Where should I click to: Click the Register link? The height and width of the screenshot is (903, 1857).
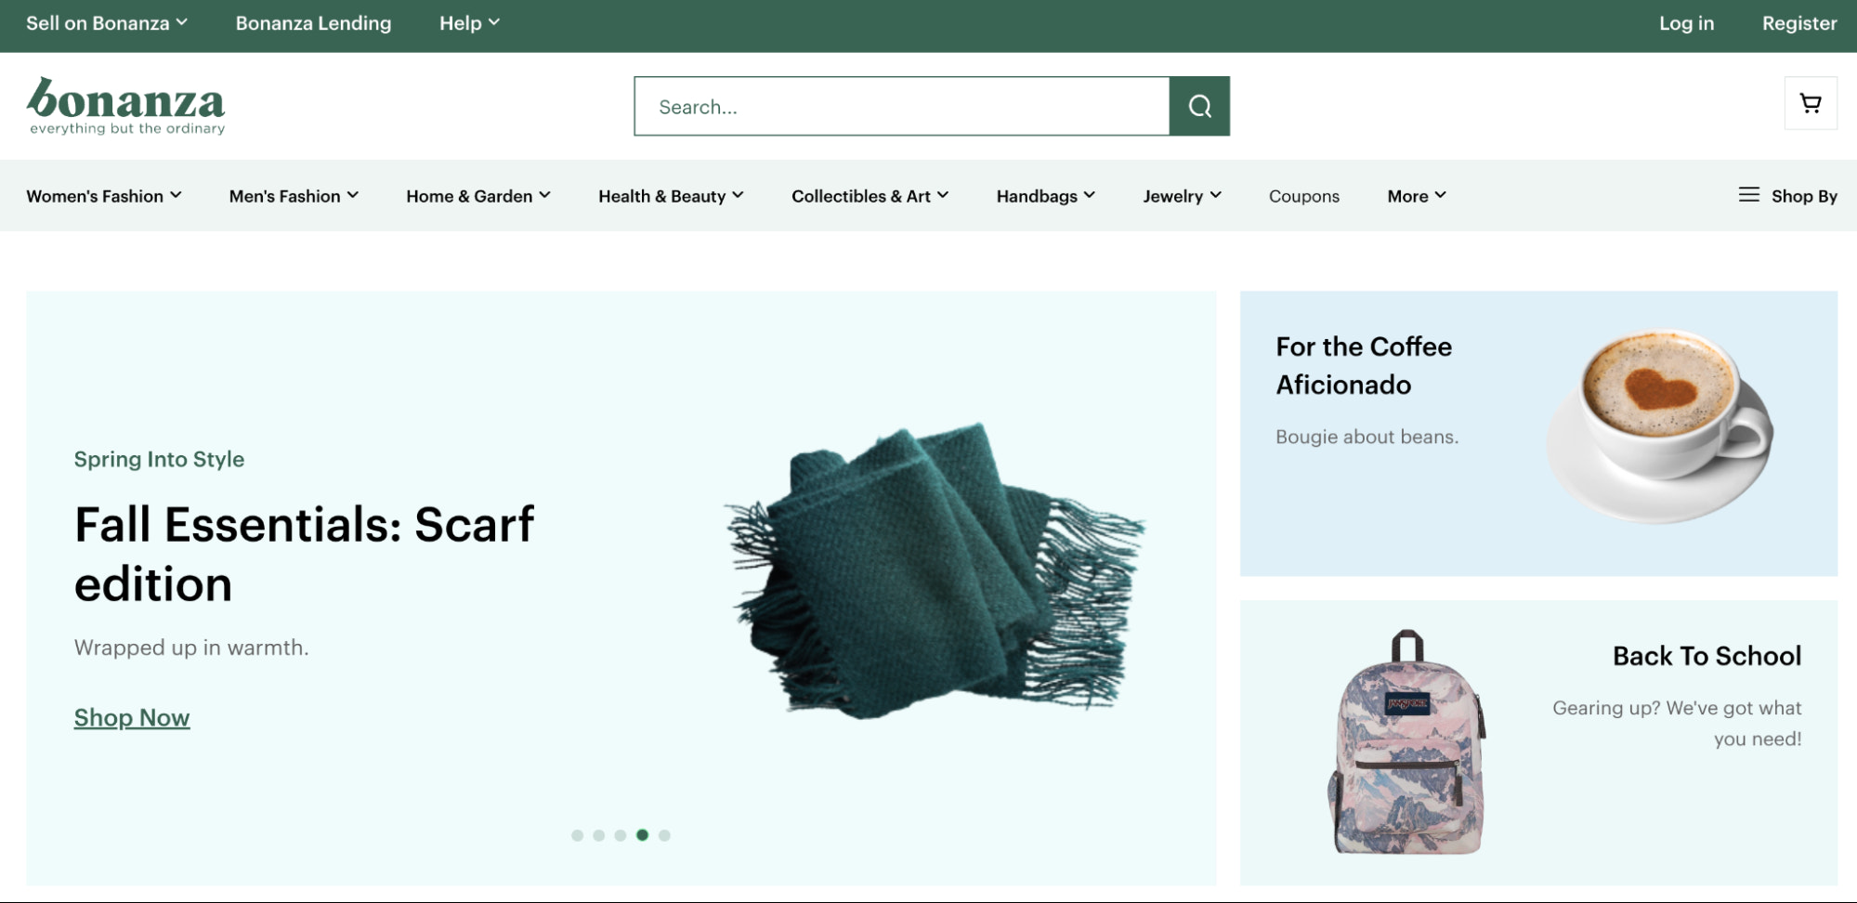tap(1798, 23)
